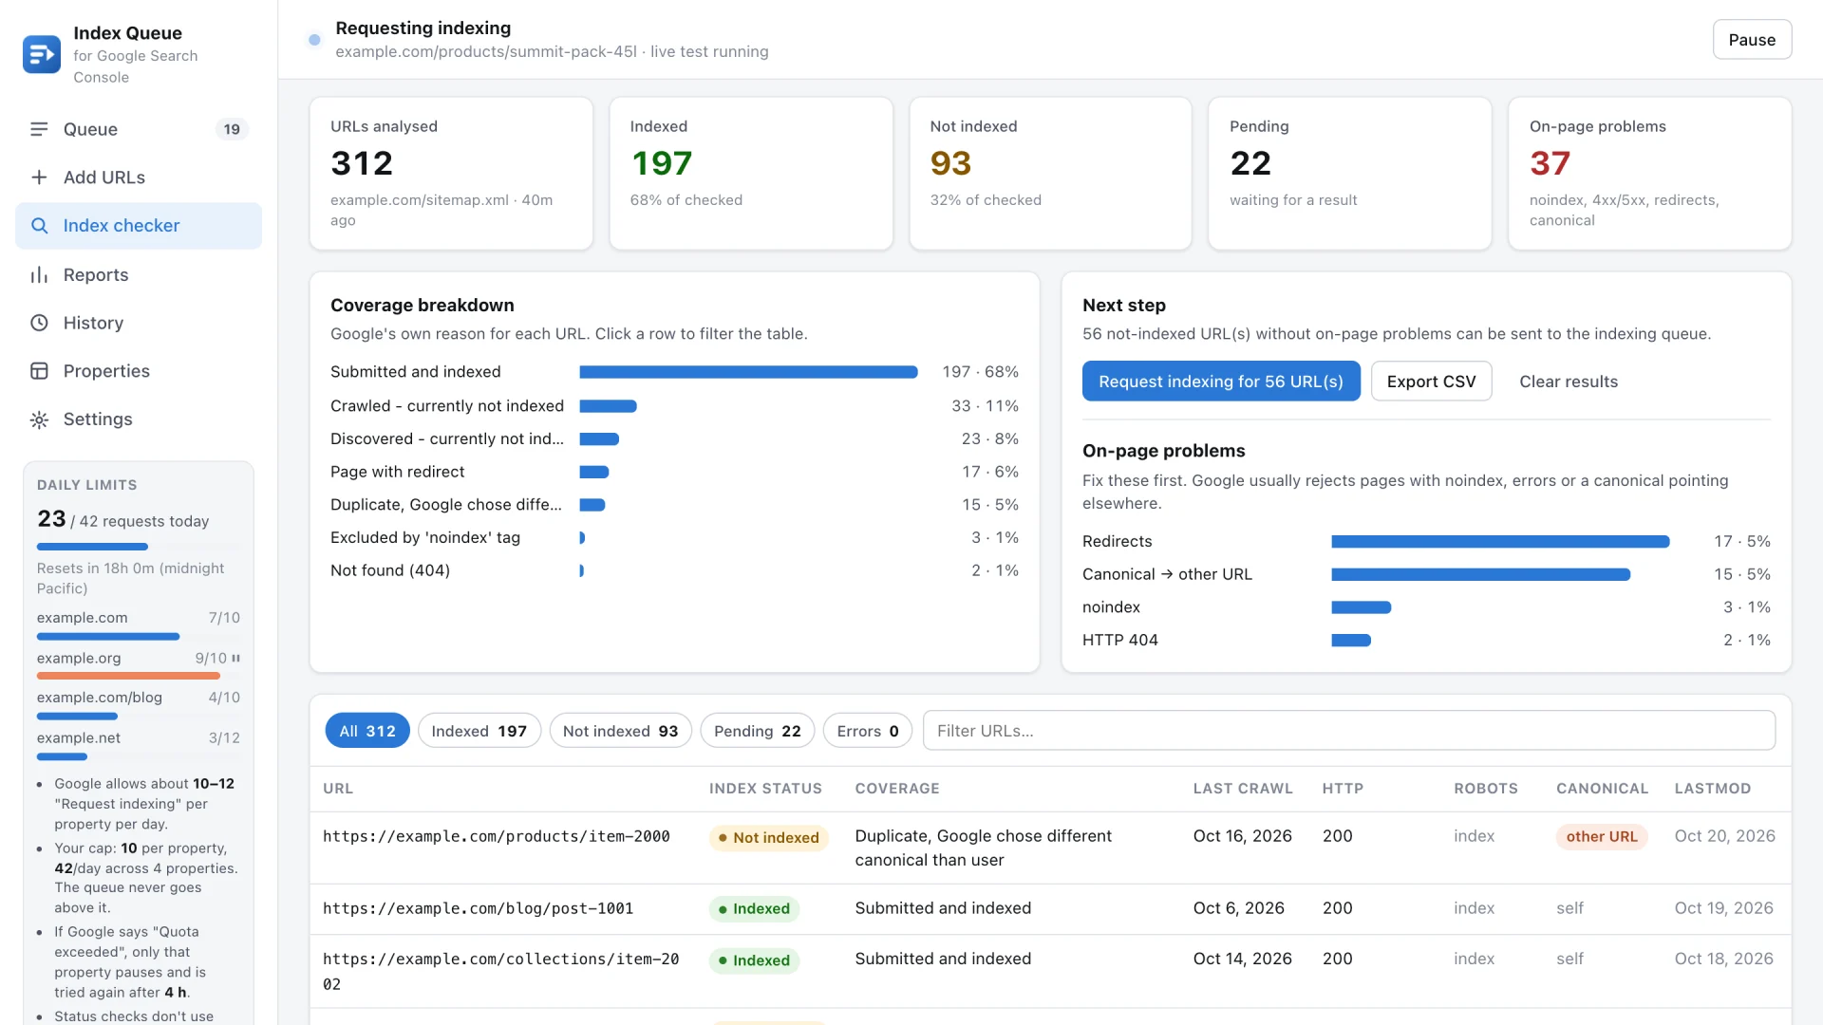Click the blue status dot beside Requesting indexing
This screenshot has width=1823, height=1025.
[x=314, y=40]
